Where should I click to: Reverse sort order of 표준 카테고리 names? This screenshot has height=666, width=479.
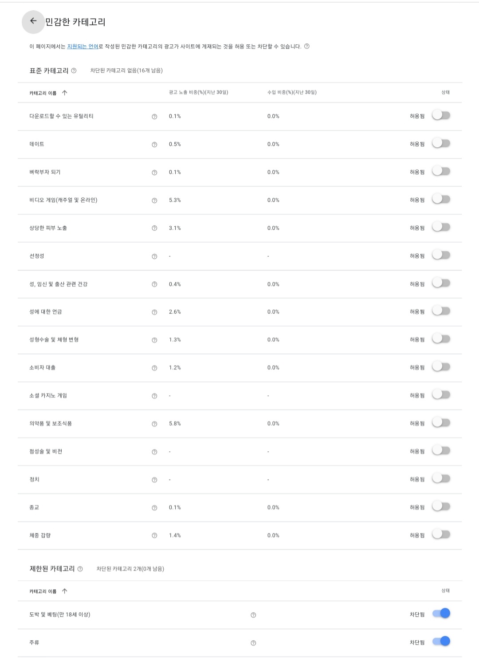65,92
